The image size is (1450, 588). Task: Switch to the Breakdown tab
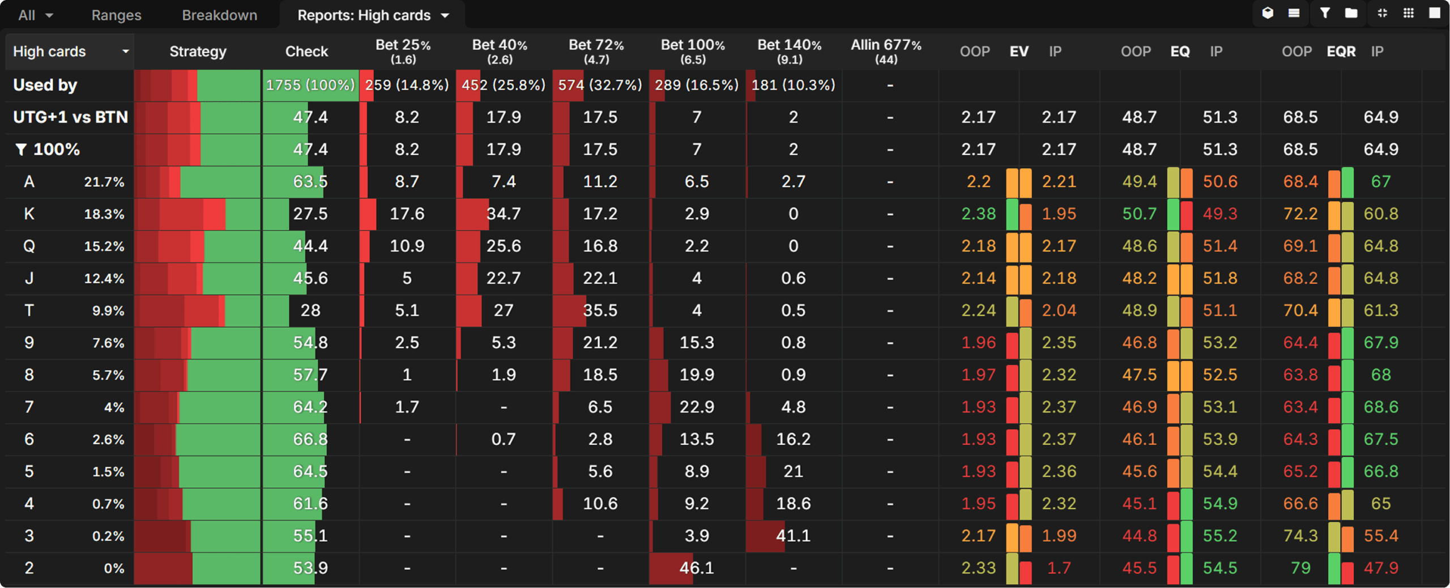tap(219, 15)
